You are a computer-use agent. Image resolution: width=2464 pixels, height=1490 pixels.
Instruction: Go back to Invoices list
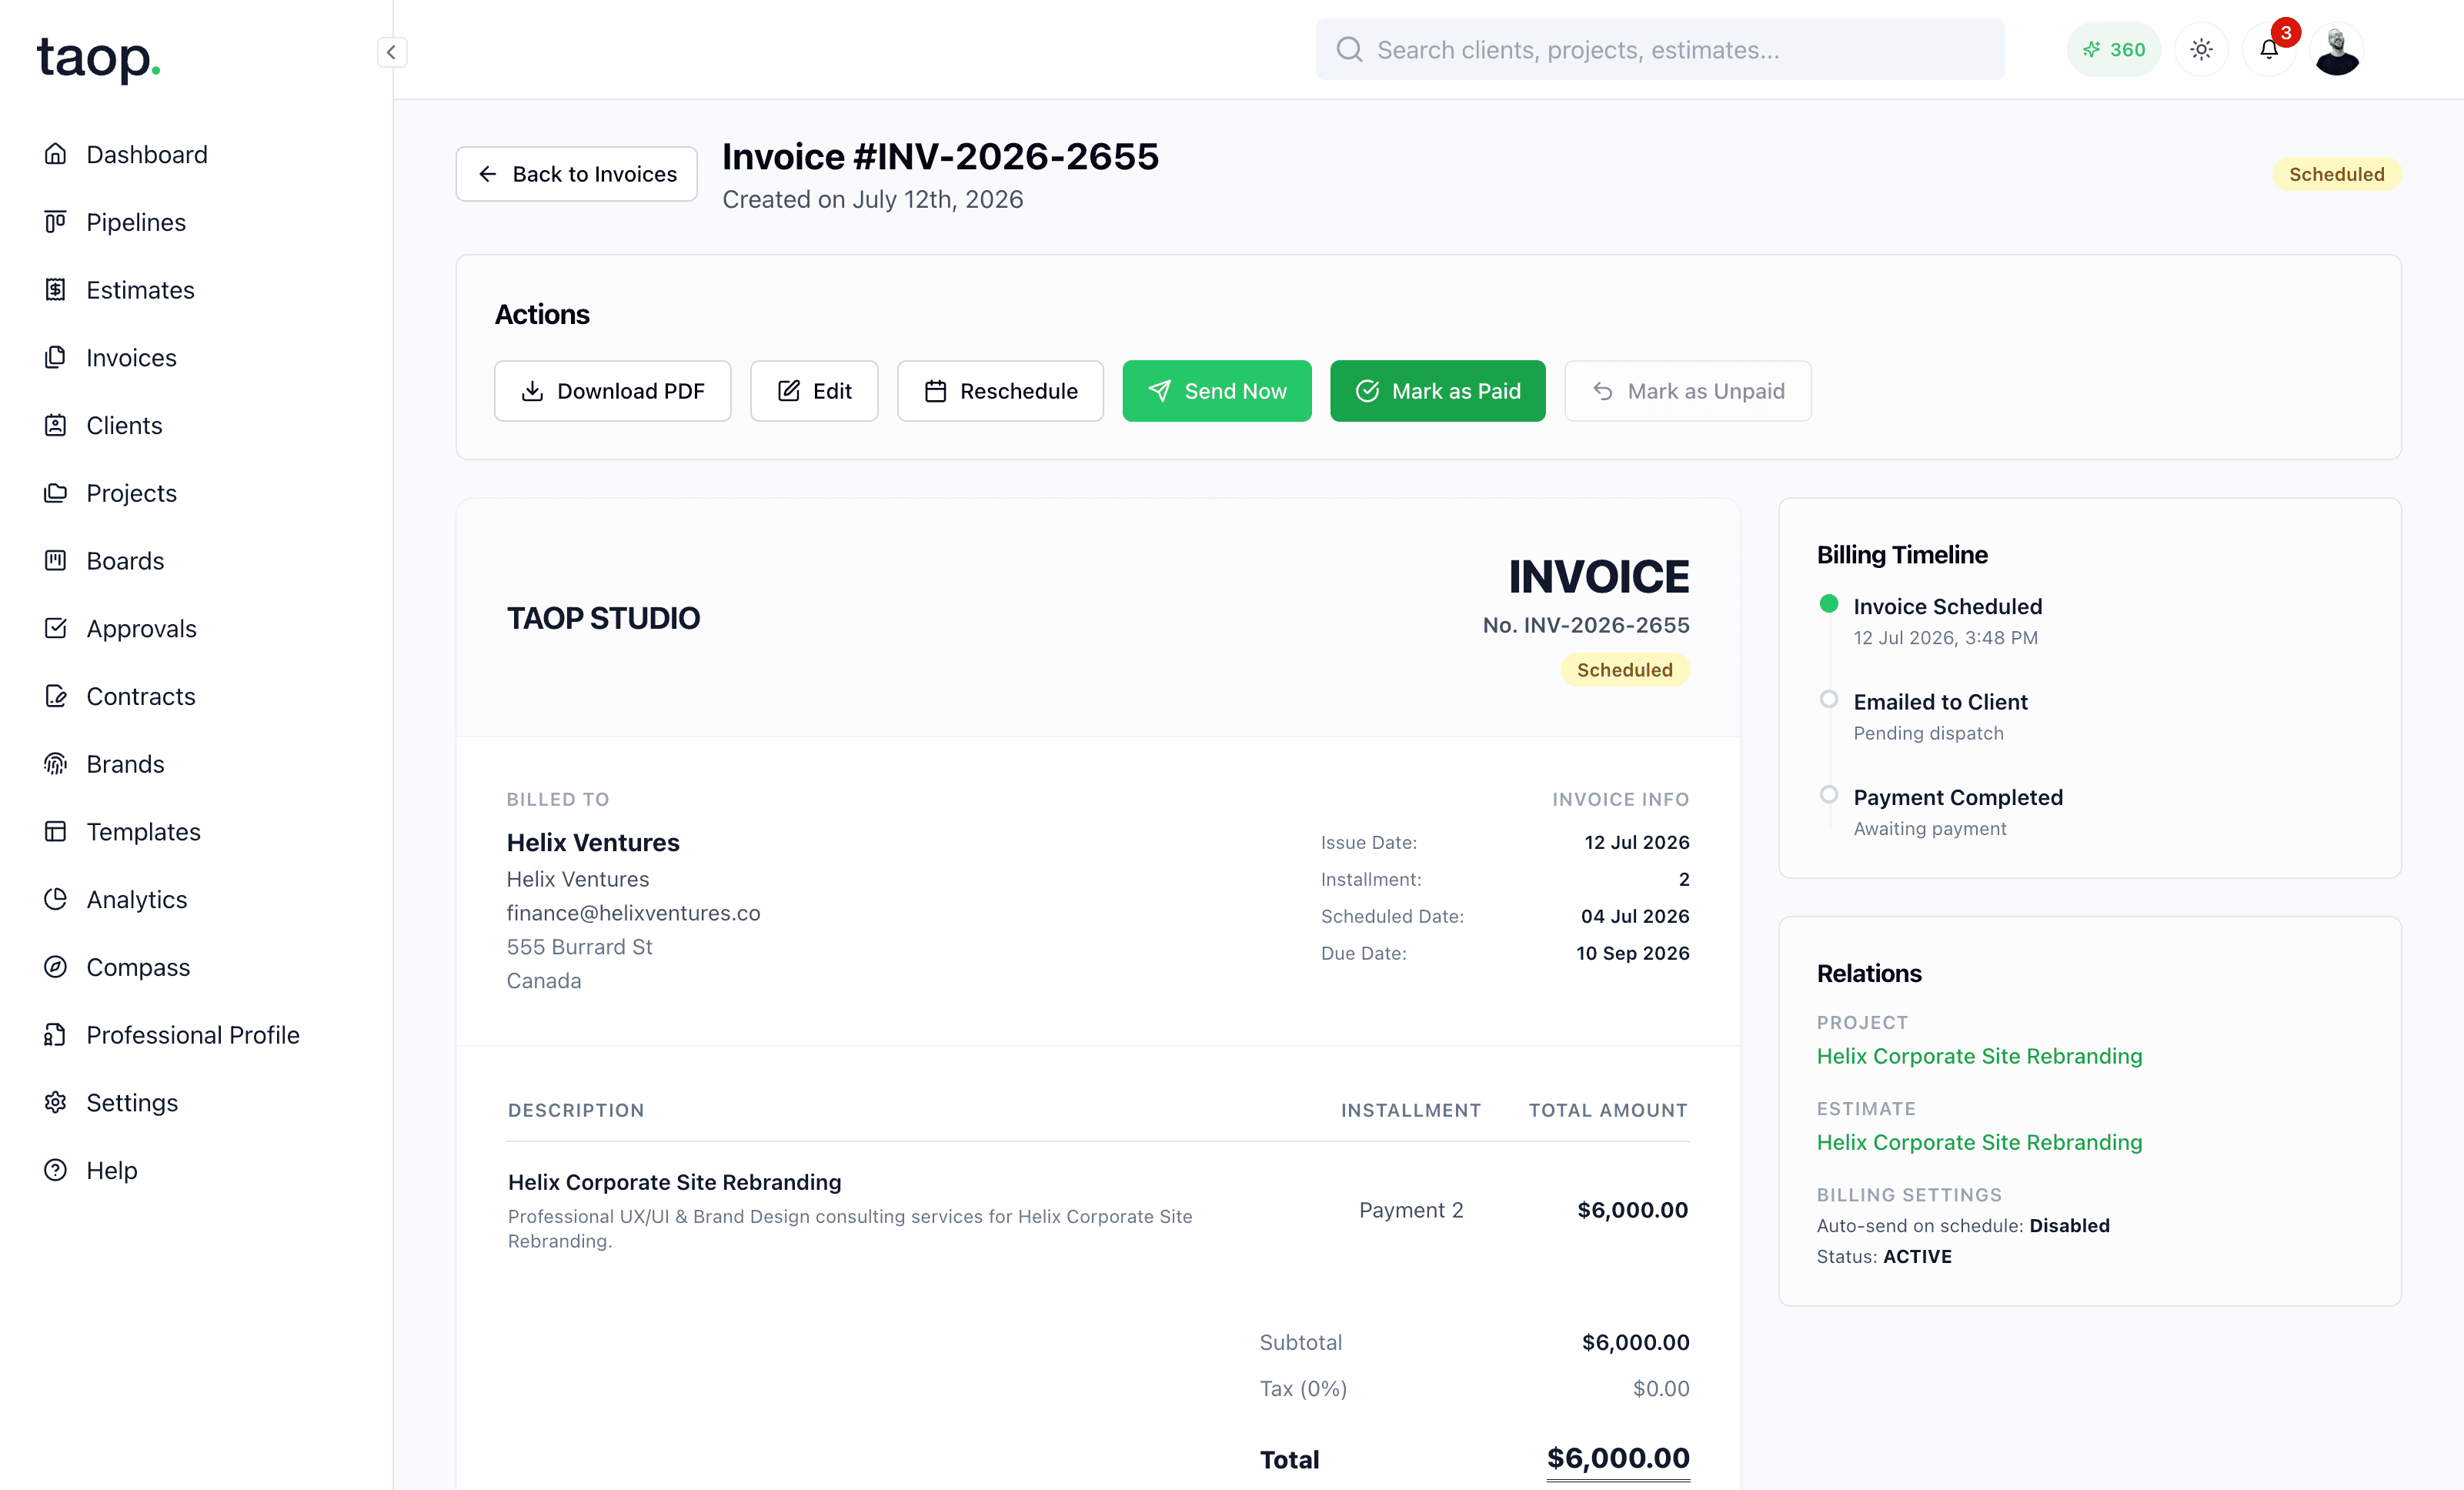pyautogui.click(x=577, y=174)
